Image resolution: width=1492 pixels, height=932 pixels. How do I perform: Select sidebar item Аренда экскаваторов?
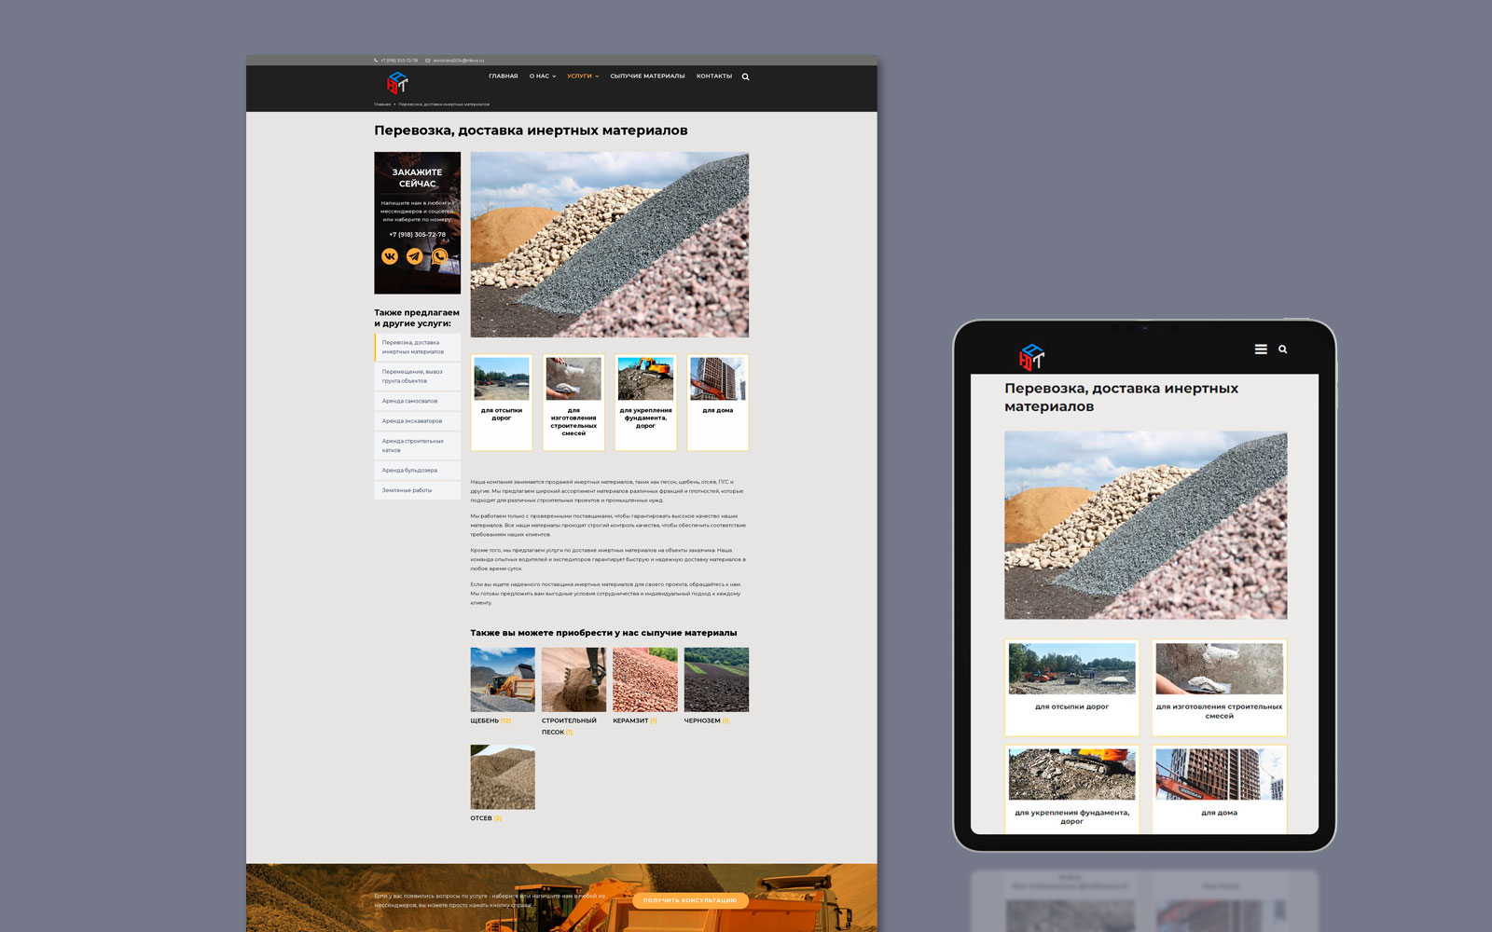click(418, 421)
